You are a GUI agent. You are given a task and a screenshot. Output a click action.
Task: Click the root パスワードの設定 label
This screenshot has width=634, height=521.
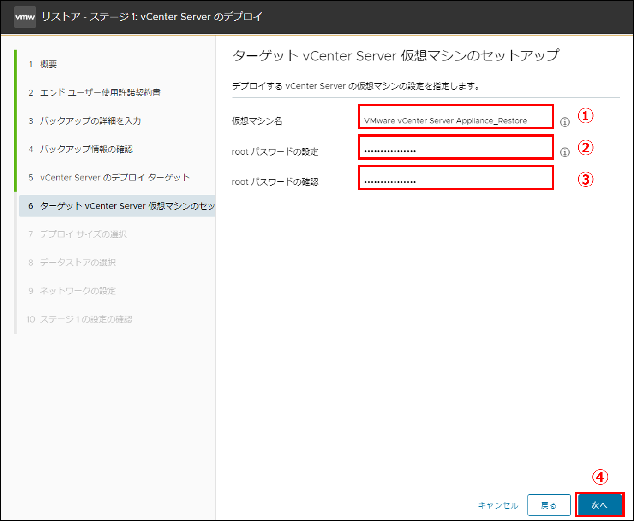275,151
